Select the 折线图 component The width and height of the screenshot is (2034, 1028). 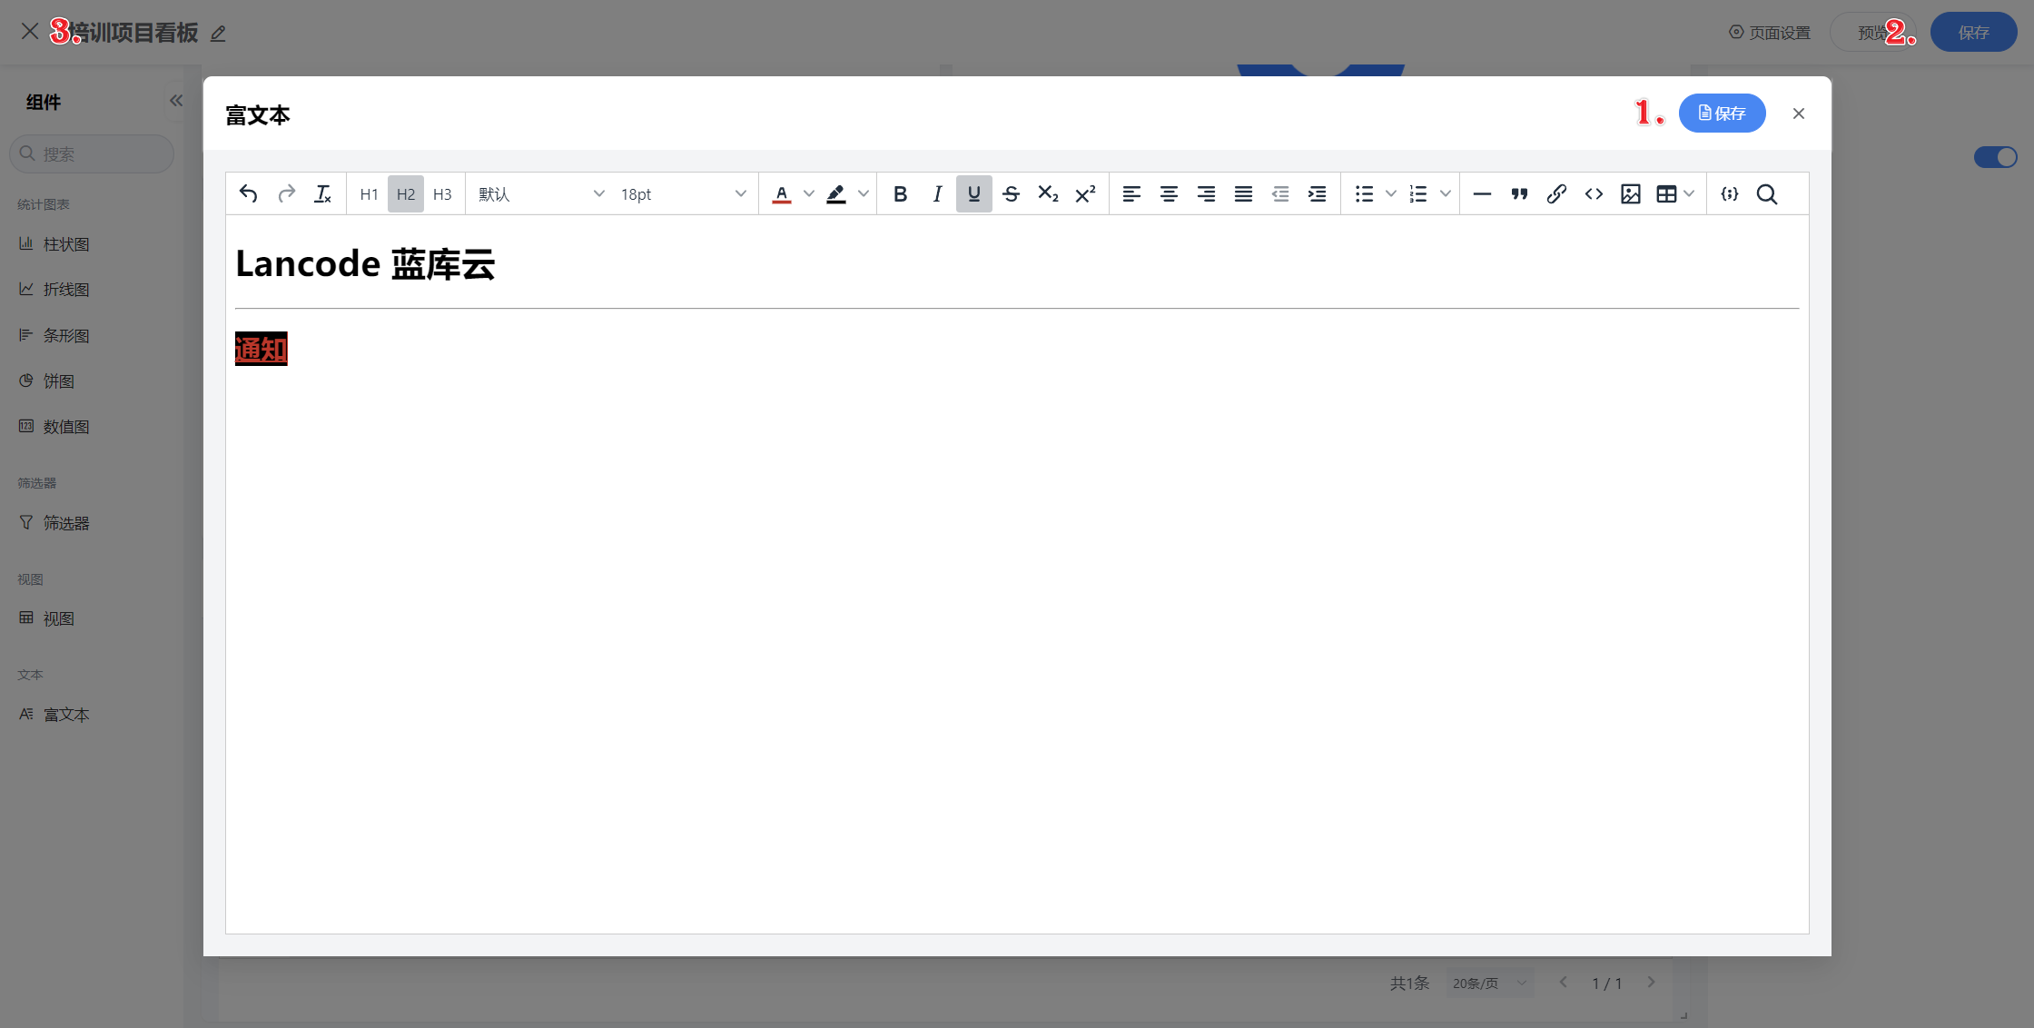click(55, 289)
